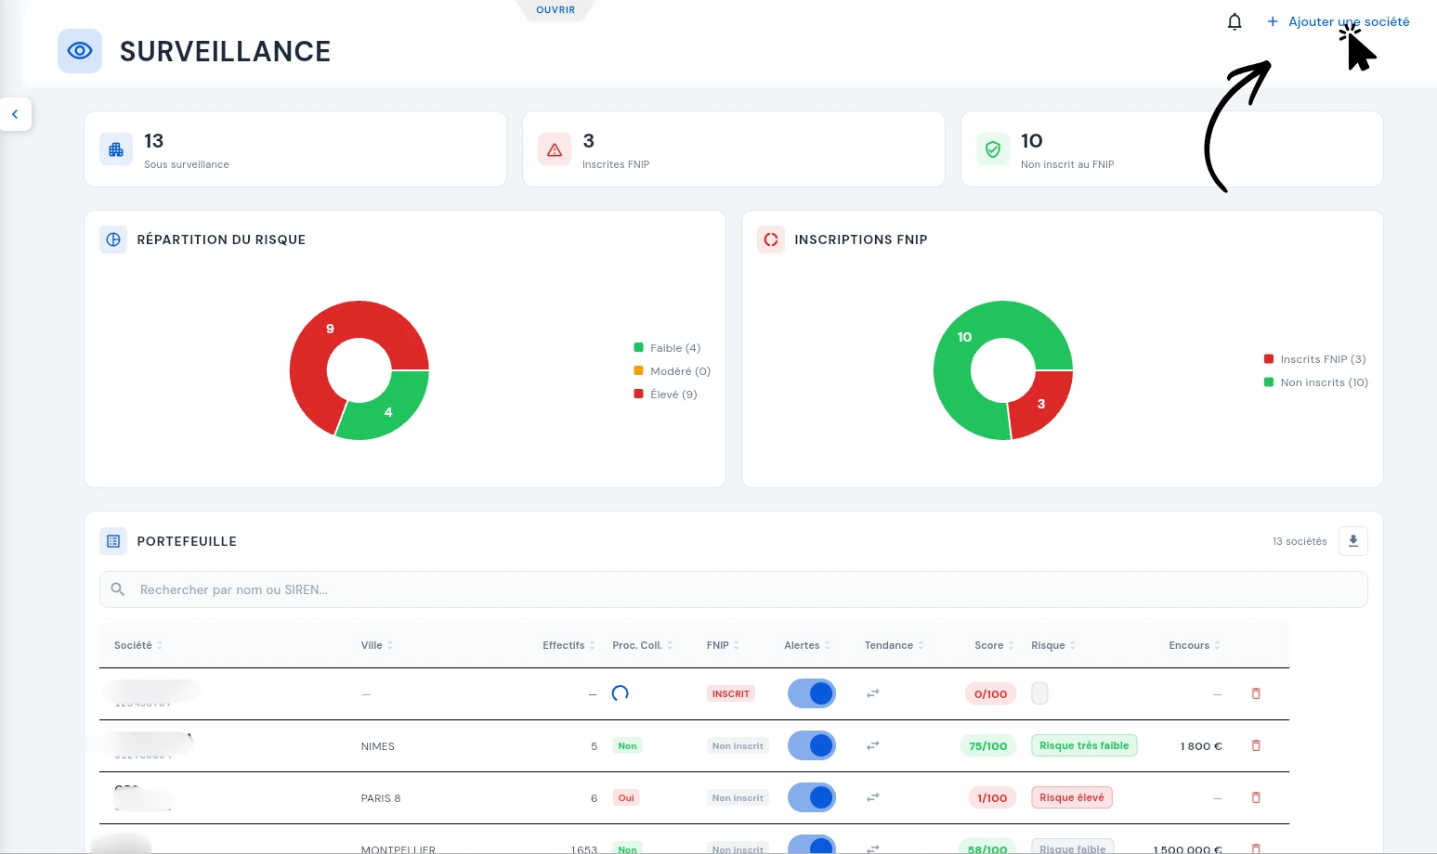This screenshot has width=1437, height=854.
Task: Toggle alerts on the first INSCRIT row
Action: (x=812, y=693)
